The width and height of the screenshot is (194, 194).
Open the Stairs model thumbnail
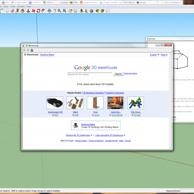point(75,103)
